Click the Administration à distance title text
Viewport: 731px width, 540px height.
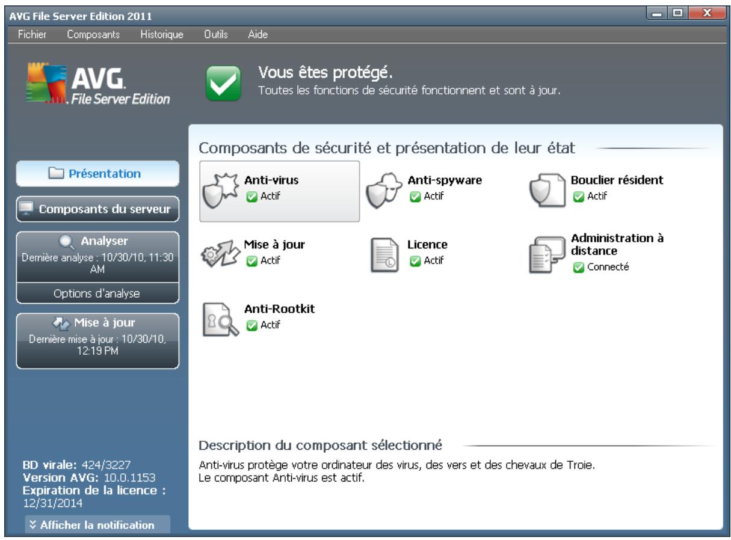pos(617,244)
